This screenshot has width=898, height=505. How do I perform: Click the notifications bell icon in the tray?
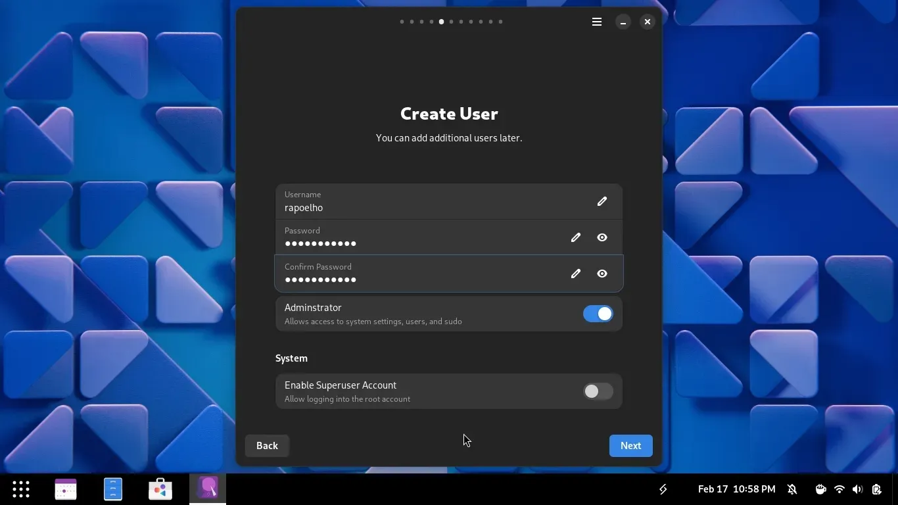792,489
